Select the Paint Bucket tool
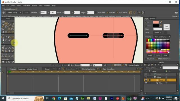The height and width of the screenshot is (101, 180). (x=9, y=37)
